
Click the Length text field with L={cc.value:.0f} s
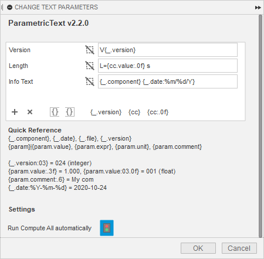[168, 66]
